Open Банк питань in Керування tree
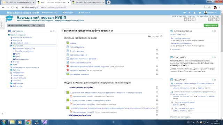The height and width of the screenshot is (125, 223). (18, 83)
